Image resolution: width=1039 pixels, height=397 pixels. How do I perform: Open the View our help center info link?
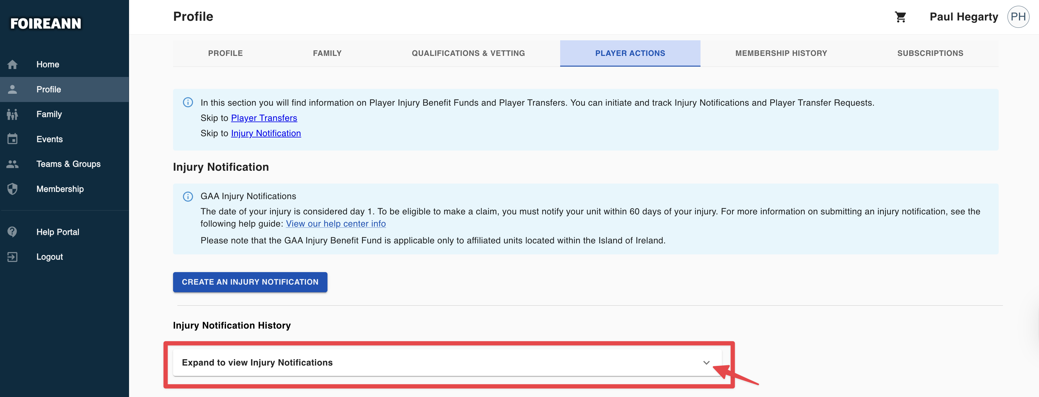335,224
